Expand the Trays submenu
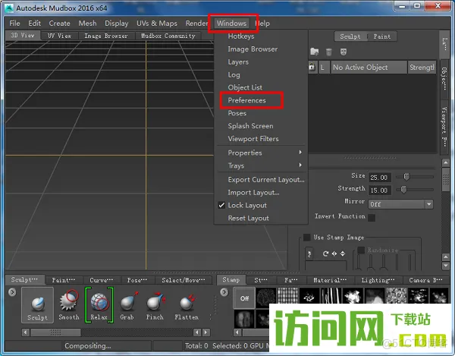455x356 pixels. [x=261, y=165]
